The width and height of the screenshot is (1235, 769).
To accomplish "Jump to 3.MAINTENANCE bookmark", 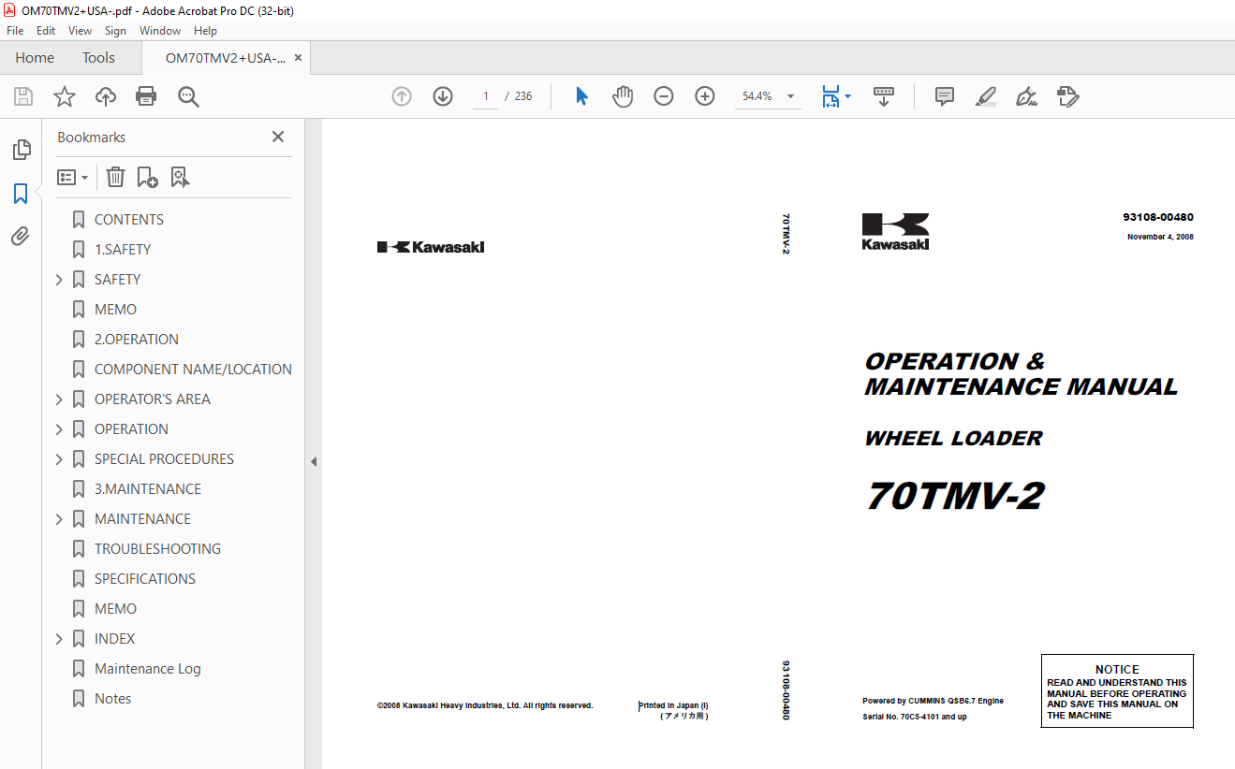I will (148, 489).
